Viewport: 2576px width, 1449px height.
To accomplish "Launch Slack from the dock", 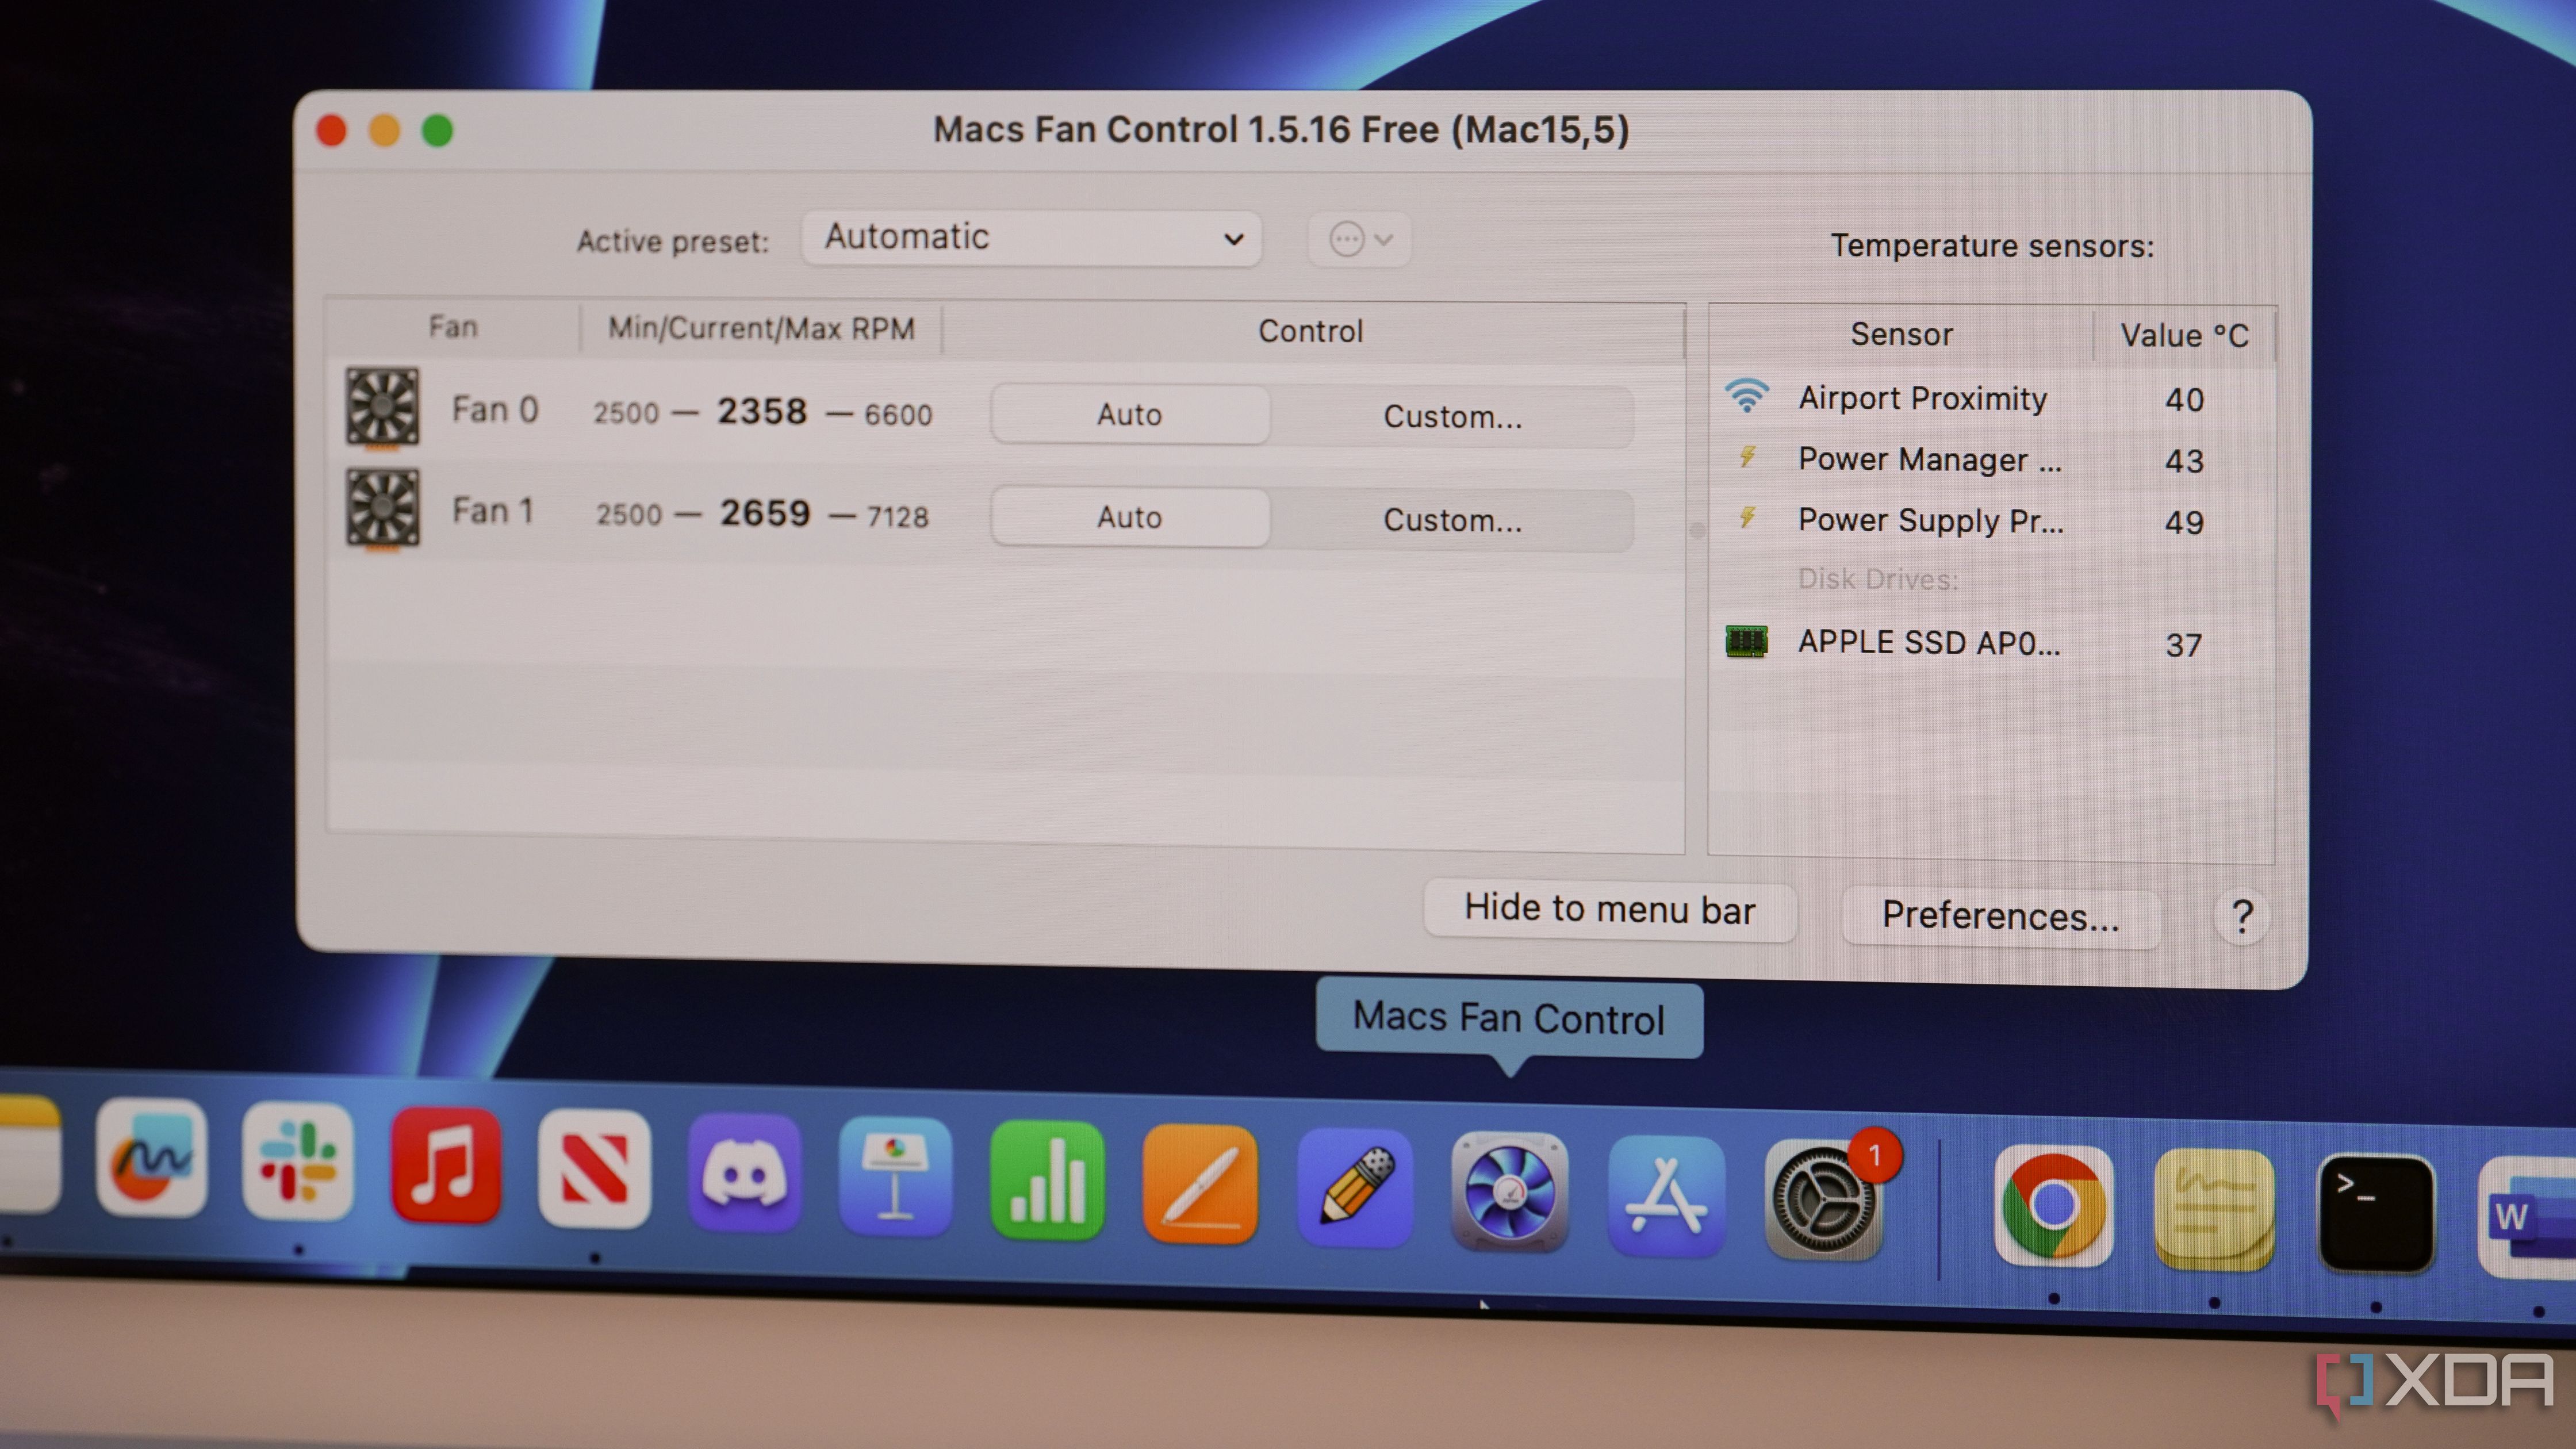I will click(x=298, y=1162).
